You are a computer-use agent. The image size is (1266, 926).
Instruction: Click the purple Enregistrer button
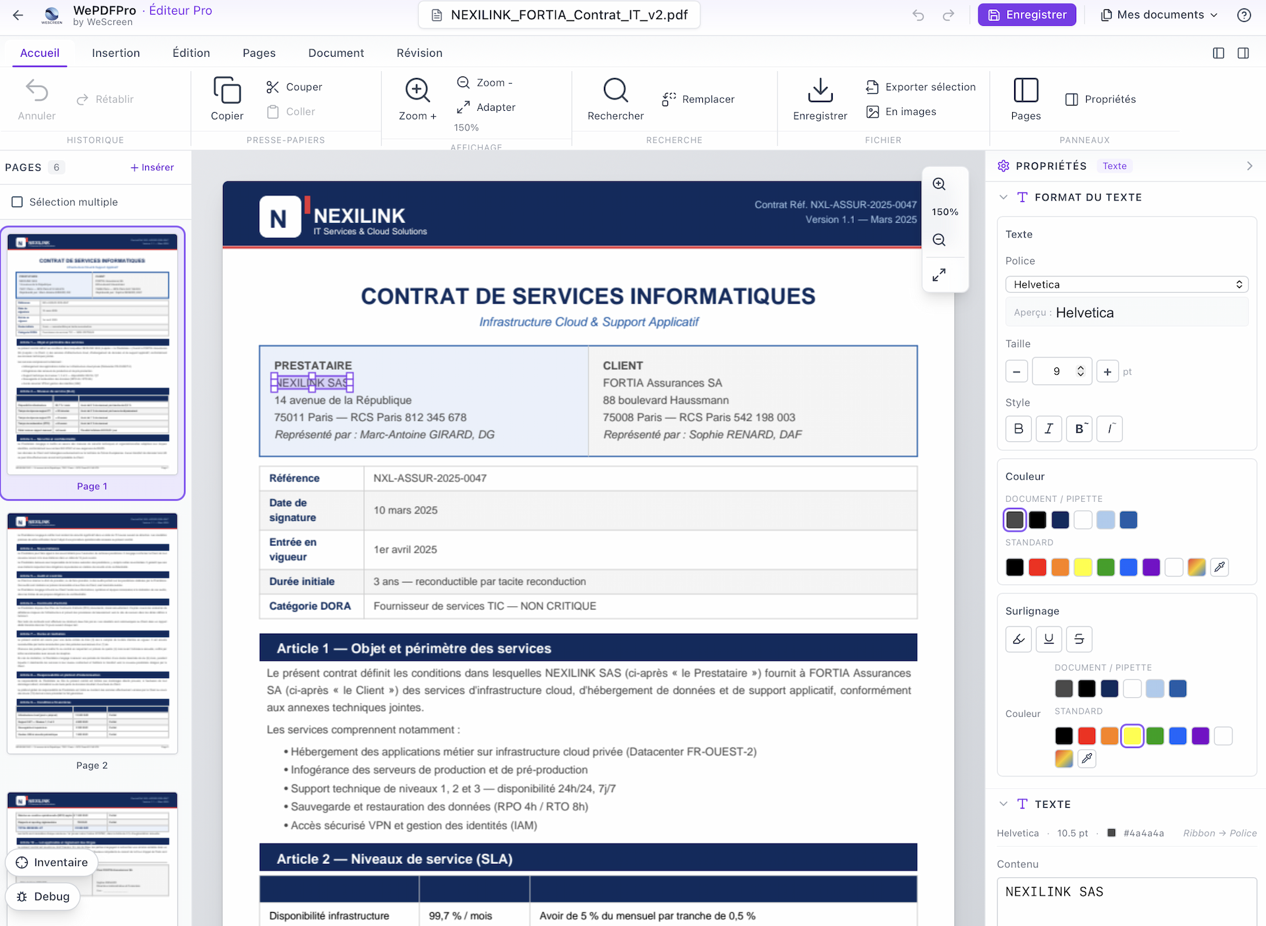[1027, 15]
